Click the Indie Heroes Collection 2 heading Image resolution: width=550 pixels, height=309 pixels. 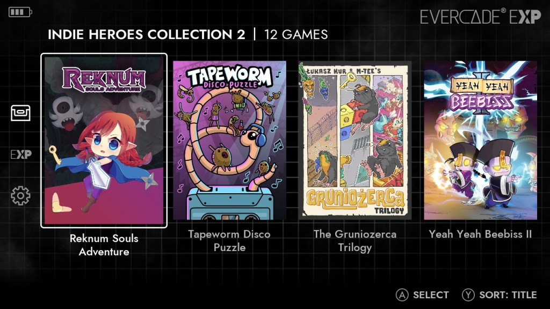tap(146, 34)
